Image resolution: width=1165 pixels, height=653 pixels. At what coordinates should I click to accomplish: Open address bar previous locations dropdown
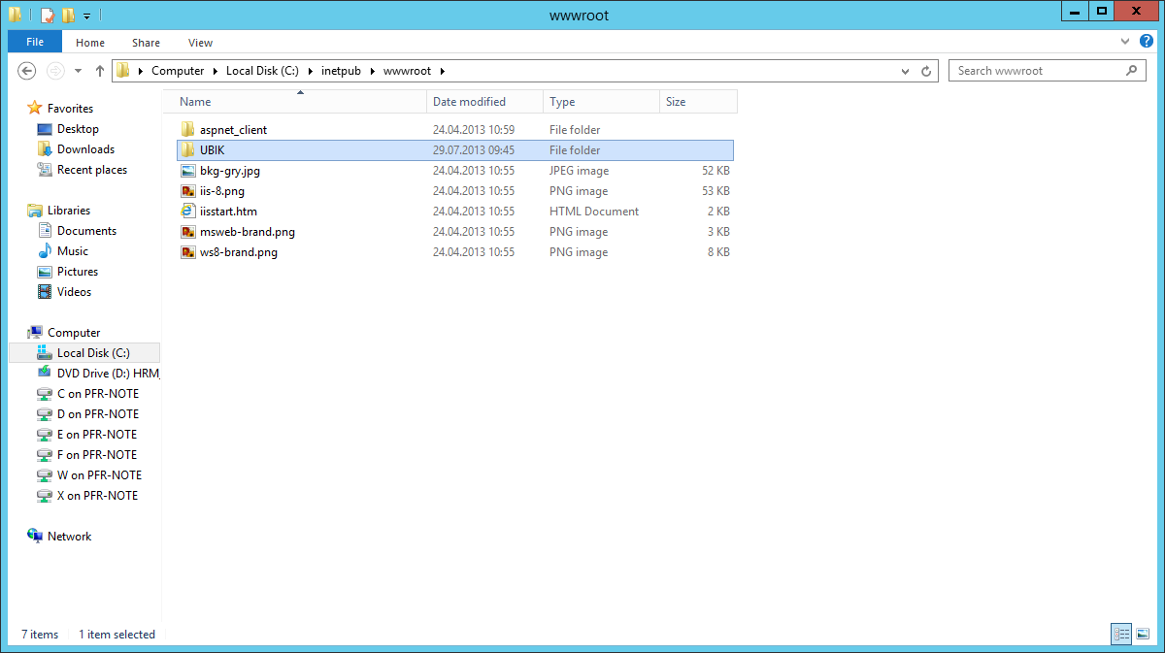905,71
